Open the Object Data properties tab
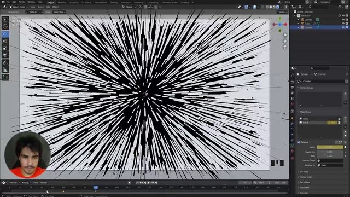350x197 pixels. pos(292,145)
